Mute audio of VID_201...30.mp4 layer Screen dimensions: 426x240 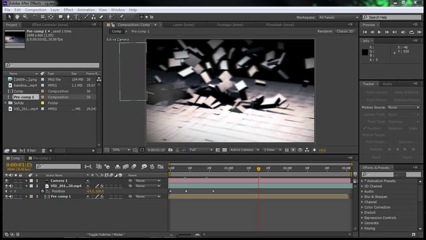click(11, 186)
